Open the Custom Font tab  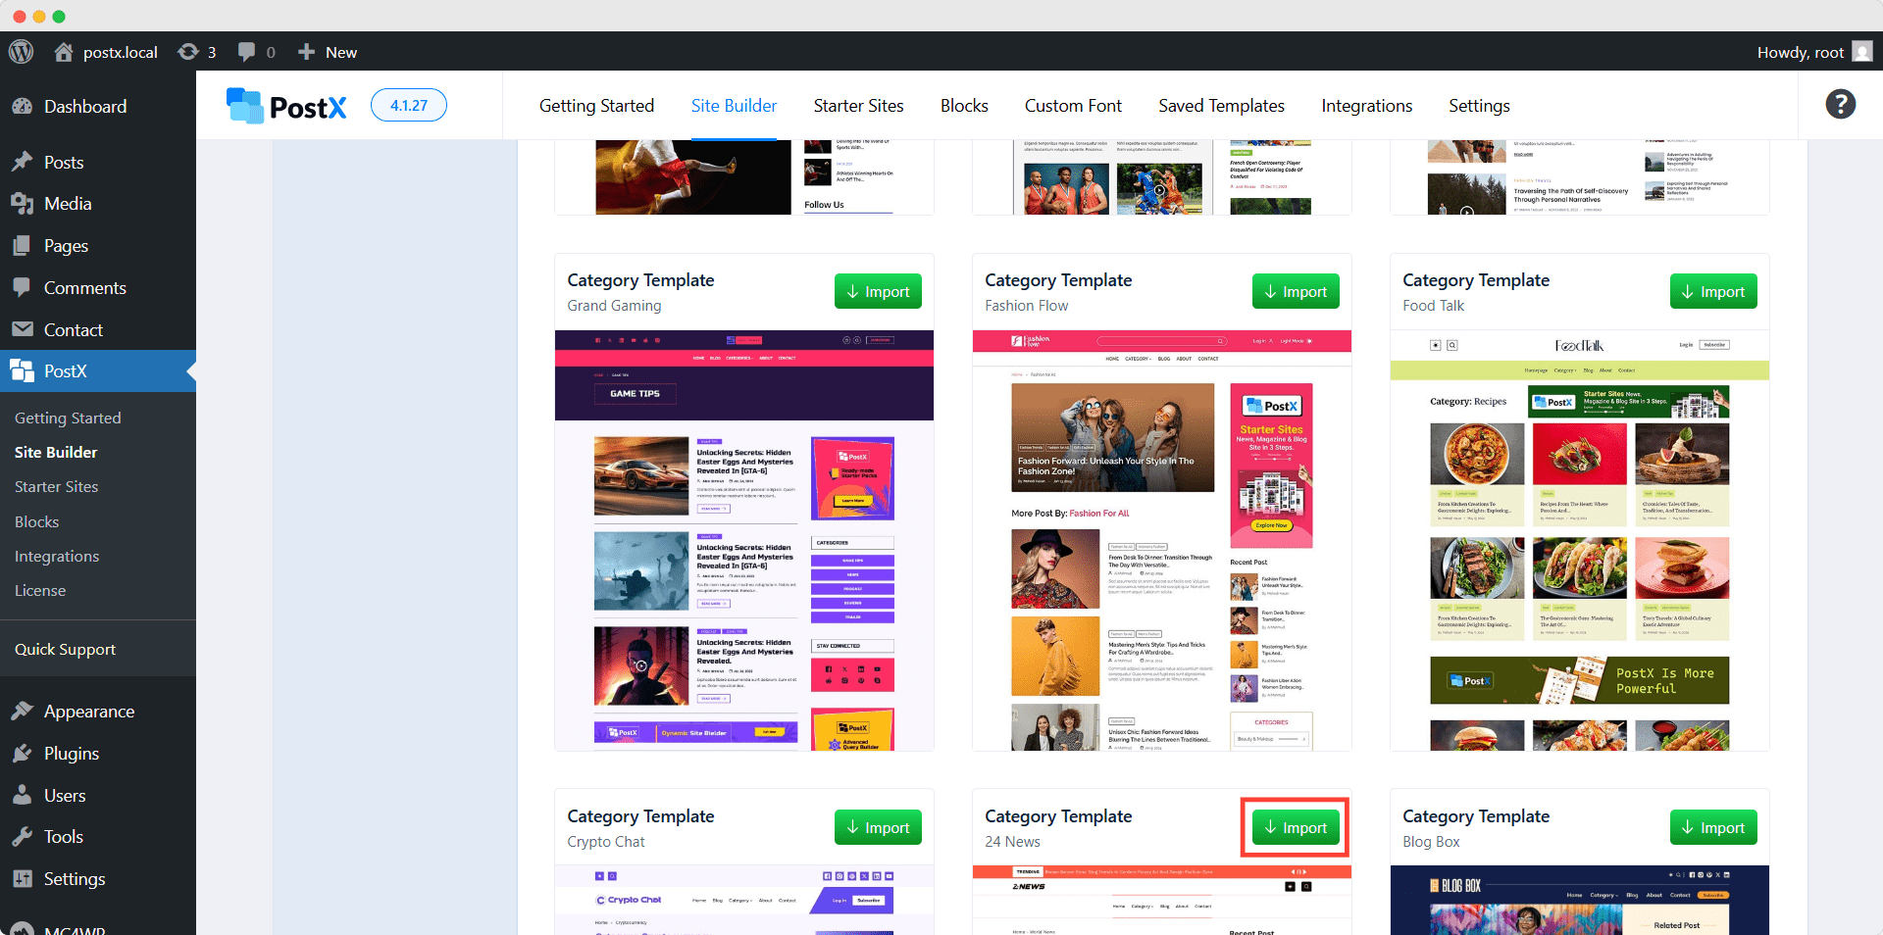click(x=1073, y=106)
